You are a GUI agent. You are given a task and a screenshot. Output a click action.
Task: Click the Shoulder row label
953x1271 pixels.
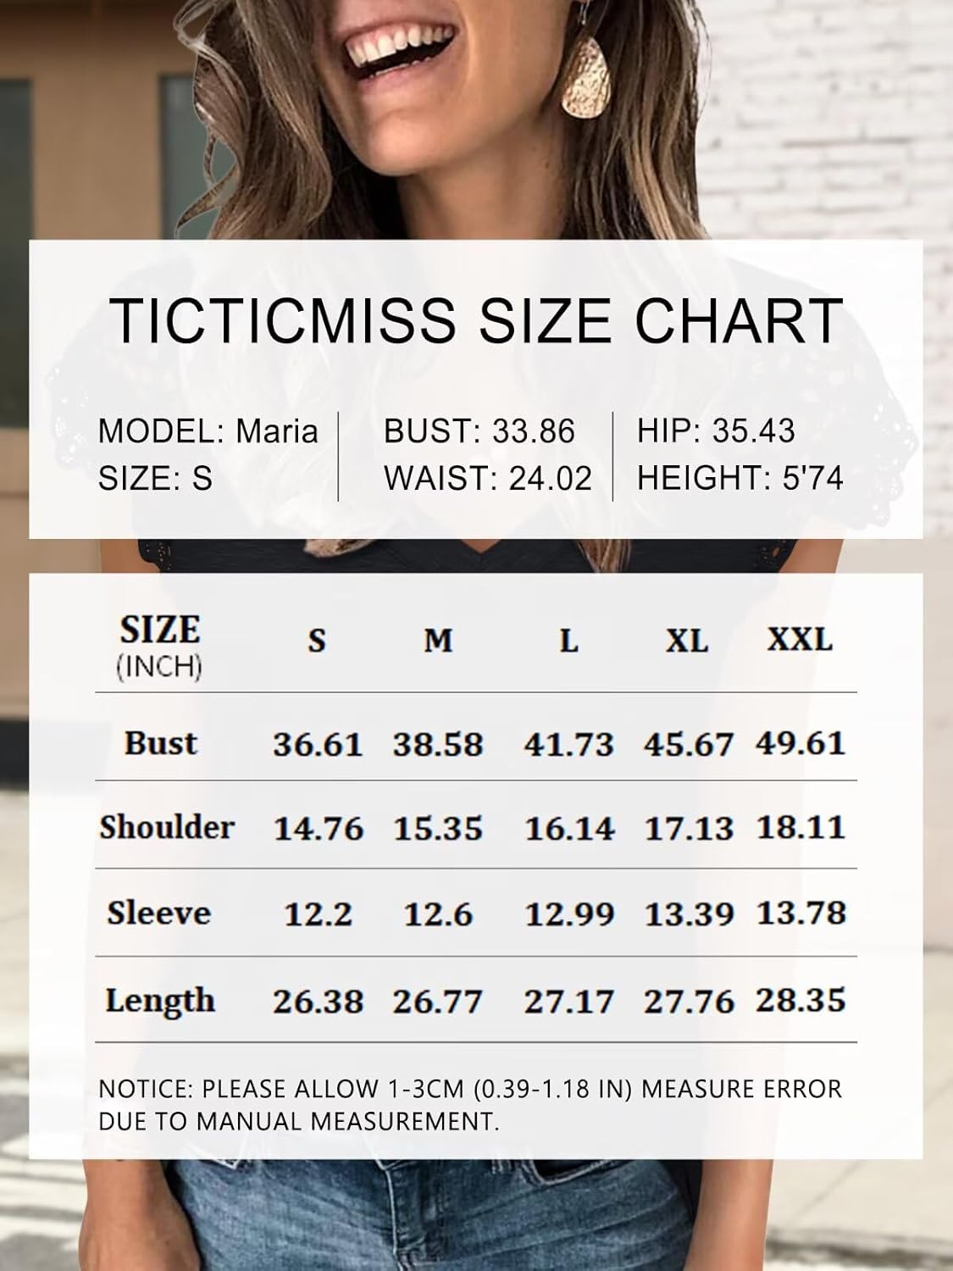point(167,827)
